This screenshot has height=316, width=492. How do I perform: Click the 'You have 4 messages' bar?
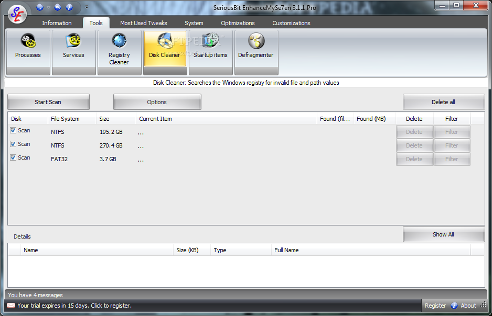[245, 295]
